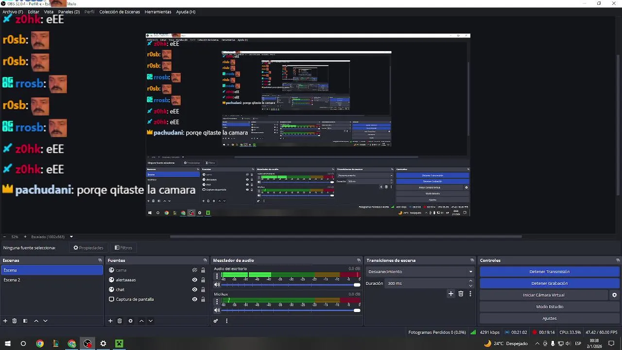Toggle lock on Captura de pantalla source

click(x=203, y=299)
